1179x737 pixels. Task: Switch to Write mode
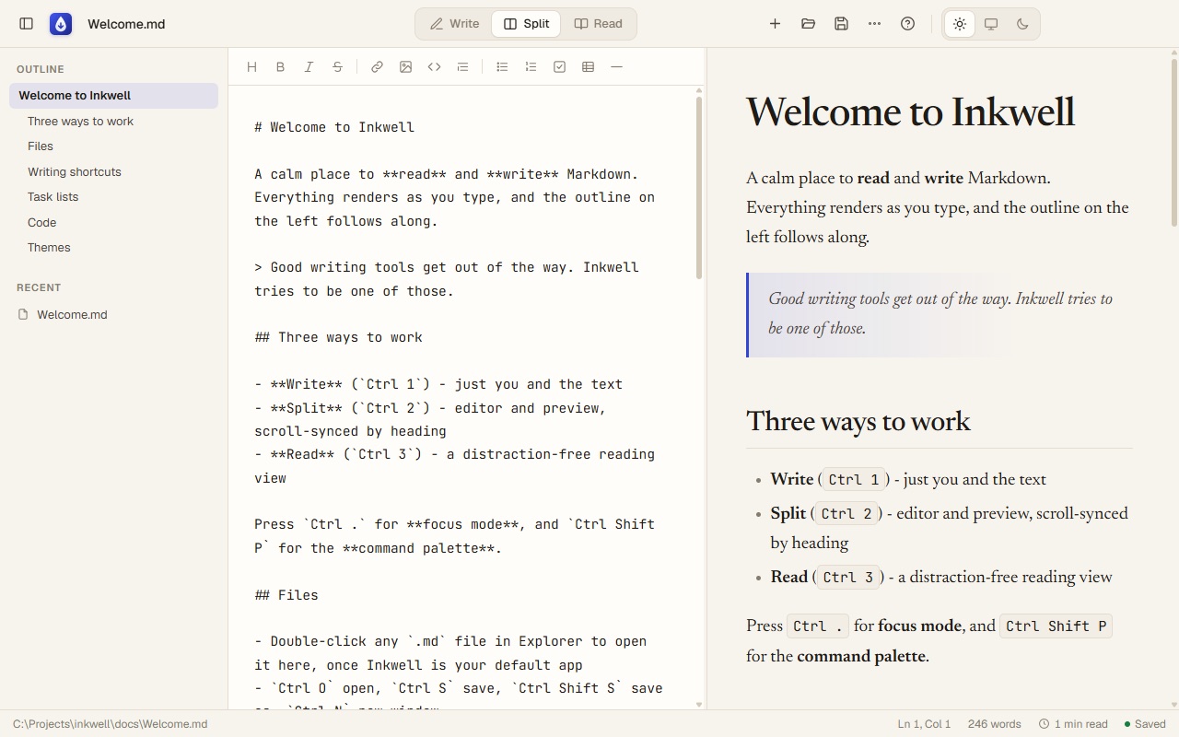click(455, 24)
